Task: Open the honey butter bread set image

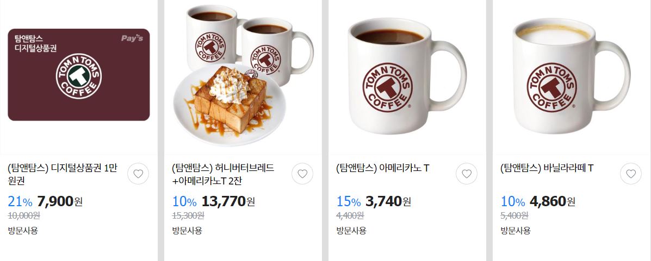Action: coord(243,76)
